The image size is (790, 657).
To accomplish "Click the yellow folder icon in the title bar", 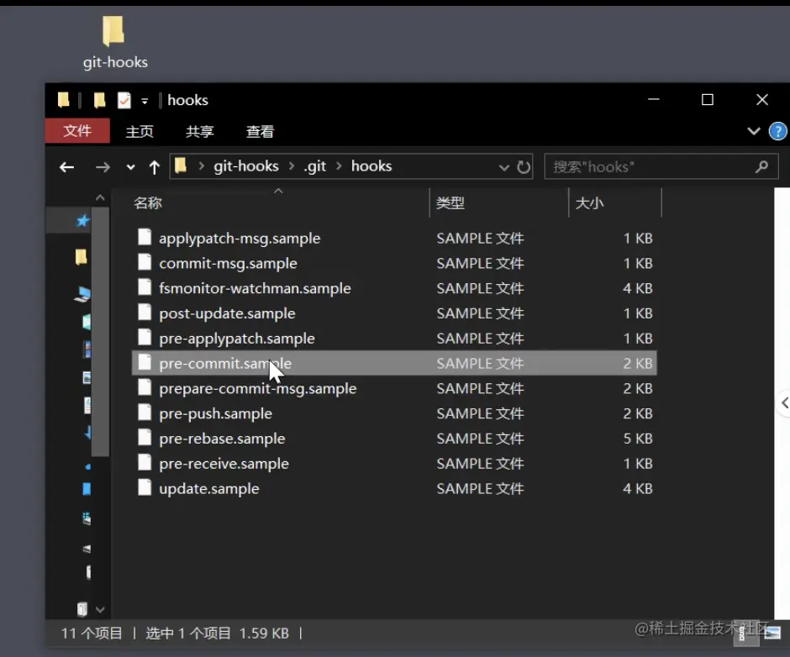I will click(64, 100).
